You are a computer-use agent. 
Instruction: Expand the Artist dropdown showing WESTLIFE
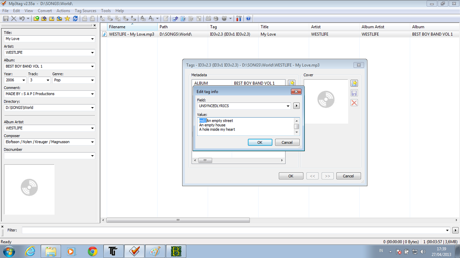point(92,53)
